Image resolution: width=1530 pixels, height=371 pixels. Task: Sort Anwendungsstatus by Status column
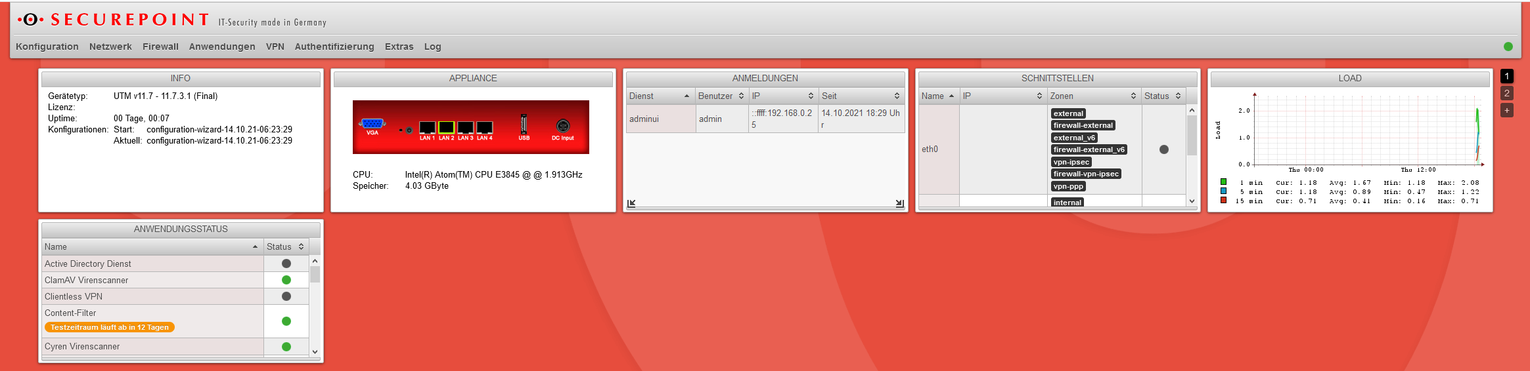286,246
